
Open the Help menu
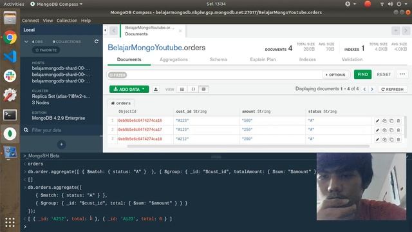(x=86, y=20)
